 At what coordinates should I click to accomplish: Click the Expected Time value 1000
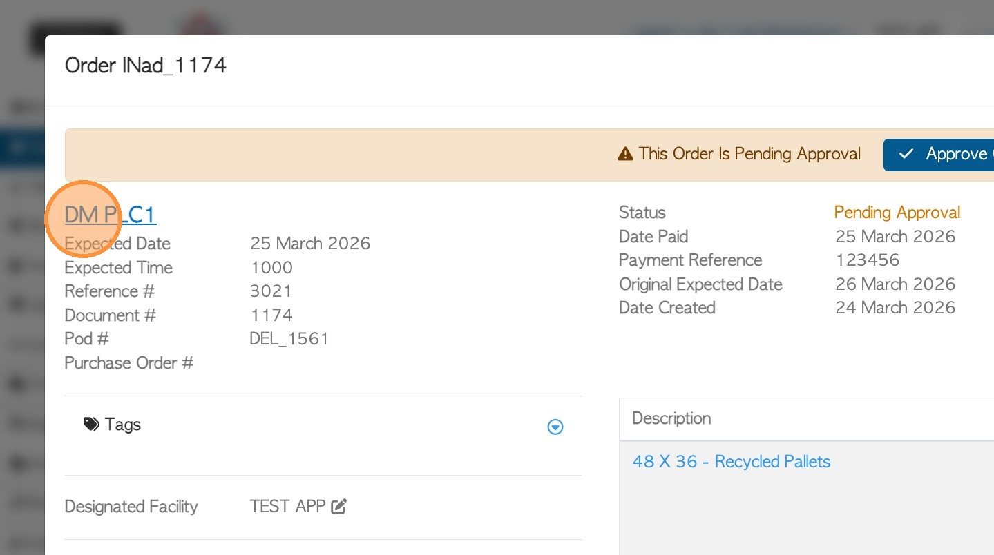[x=271, y=268]
